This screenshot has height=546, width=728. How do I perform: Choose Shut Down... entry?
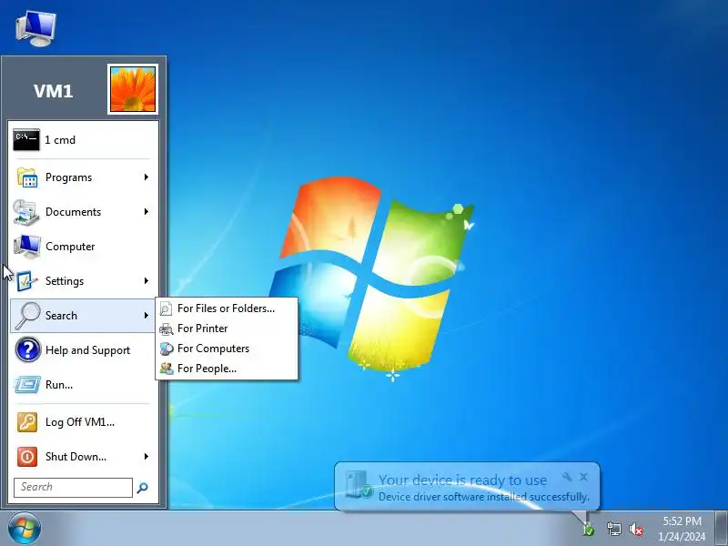[x=83, y=457]
